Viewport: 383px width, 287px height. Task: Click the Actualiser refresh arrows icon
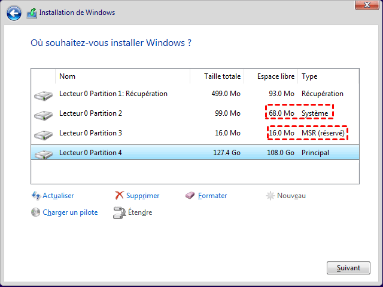36,196
